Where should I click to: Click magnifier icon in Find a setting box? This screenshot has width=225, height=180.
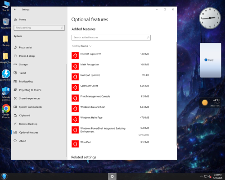62,28
